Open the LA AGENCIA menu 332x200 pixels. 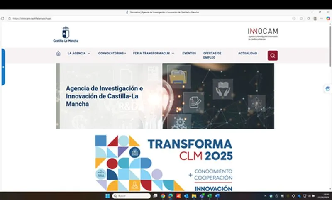[77, 54]
